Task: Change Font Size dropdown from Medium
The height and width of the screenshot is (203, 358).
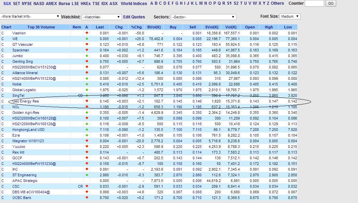Action: pyautogui.click(x=290, y=16)
